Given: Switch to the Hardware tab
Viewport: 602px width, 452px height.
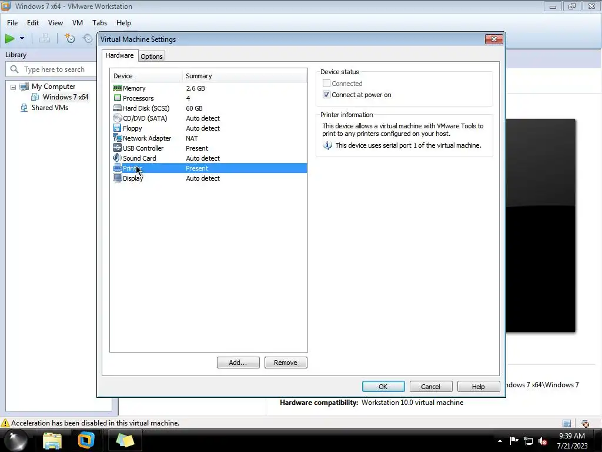Looking at the screenshot, I should (x=120, y=55).
